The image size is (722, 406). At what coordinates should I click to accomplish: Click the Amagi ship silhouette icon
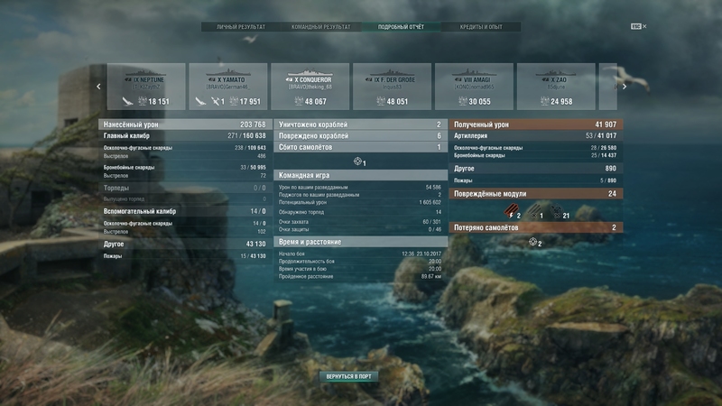474,72
